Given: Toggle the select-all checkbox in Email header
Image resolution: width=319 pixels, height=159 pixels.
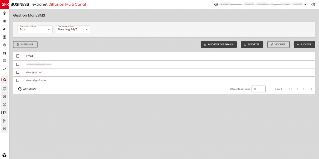Looking at the screenshot, I should click(18, 56).
